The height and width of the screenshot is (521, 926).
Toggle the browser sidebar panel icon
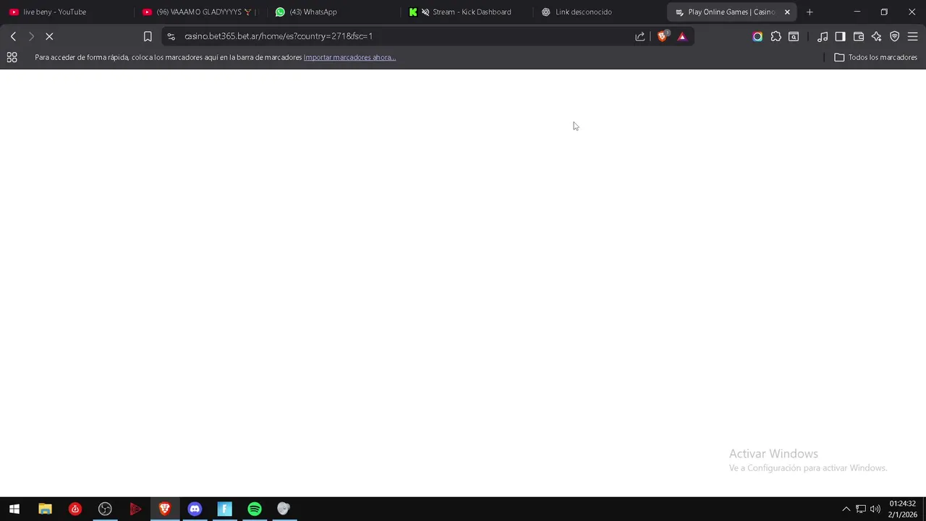click(x=840, y=36)
